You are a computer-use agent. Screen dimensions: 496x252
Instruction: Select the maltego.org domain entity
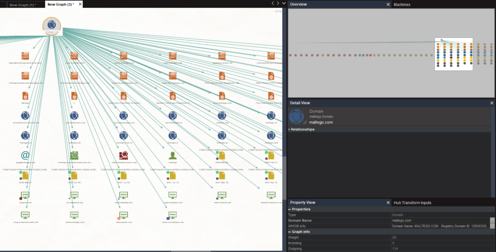pyautogui.click(x=222, y=116)
